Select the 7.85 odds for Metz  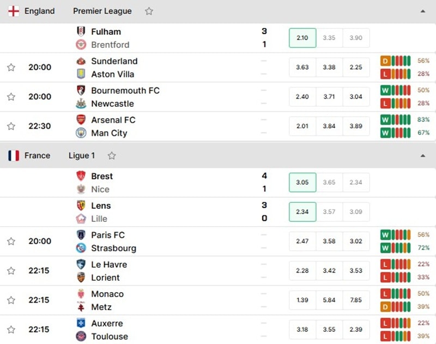click(x=356, y=300)
